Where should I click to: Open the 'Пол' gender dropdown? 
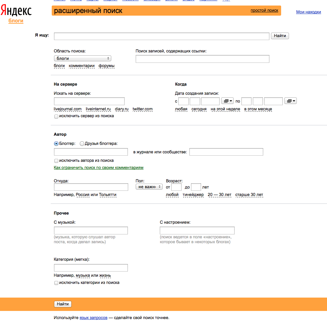coord(149,187)
